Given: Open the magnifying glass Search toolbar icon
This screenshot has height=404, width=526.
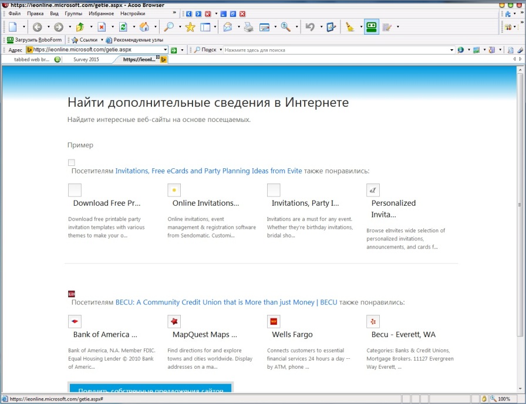Looking at the screenshot, I should point(168,27).
